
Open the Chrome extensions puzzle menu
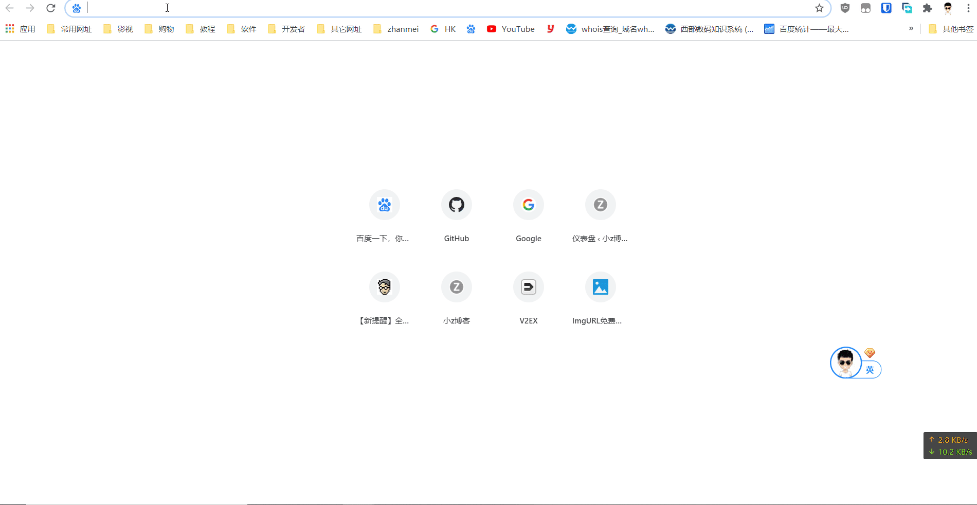(x=928, y=8)
